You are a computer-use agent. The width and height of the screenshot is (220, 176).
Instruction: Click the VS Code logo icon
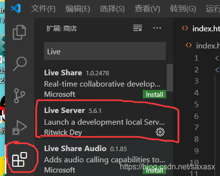click(16, 8)
